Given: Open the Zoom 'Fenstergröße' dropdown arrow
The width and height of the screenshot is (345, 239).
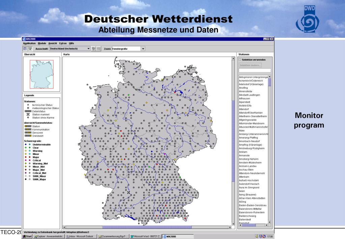Looking at the screenshot, I should point(143,49).
